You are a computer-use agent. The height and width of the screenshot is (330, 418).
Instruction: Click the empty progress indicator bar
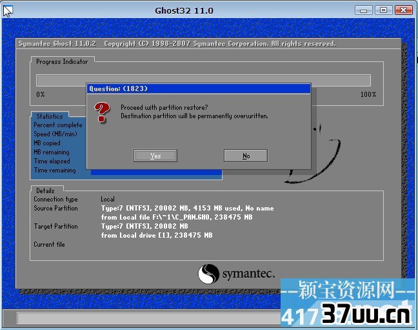pos(203,80)
